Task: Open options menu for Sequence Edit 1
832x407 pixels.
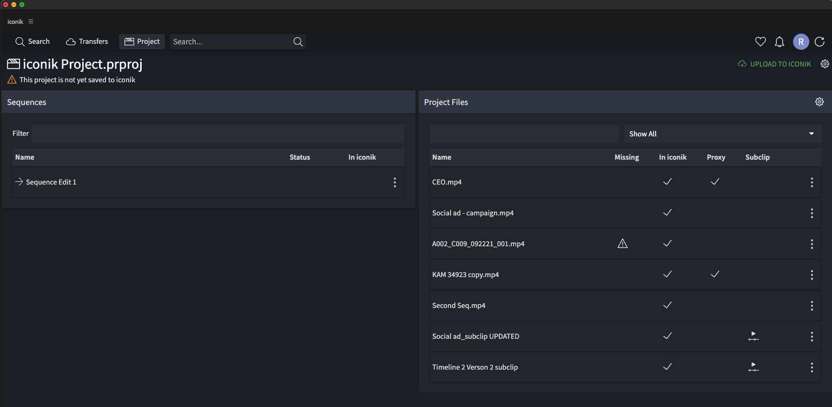Action: point(395,182)
